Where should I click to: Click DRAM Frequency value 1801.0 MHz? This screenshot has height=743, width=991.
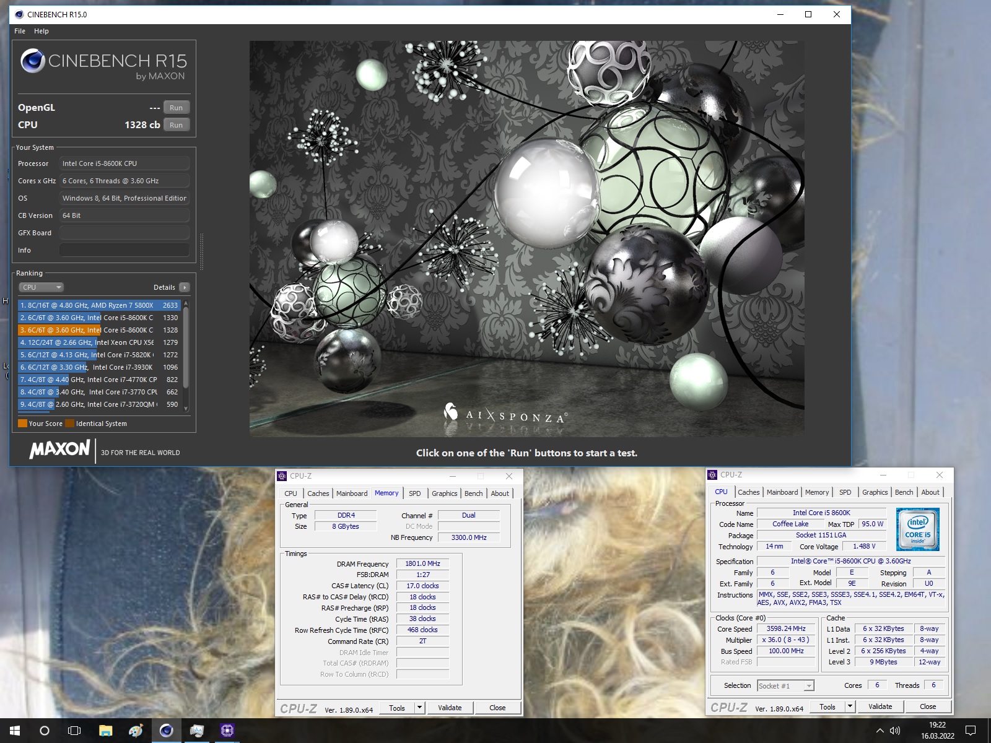422,563
